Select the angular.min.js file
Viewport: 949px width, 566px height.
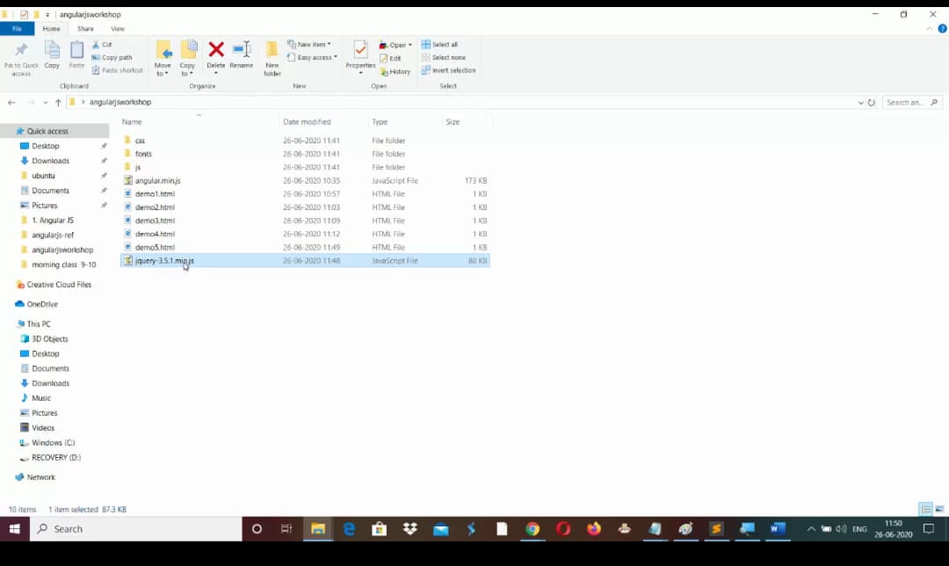157,181
